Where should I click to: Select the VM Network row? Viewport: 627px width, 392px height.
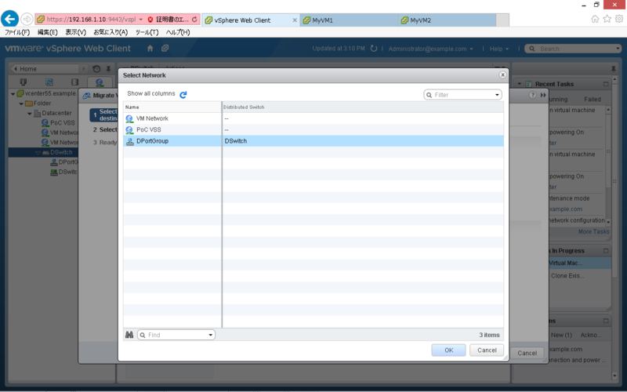pos(313,118)
